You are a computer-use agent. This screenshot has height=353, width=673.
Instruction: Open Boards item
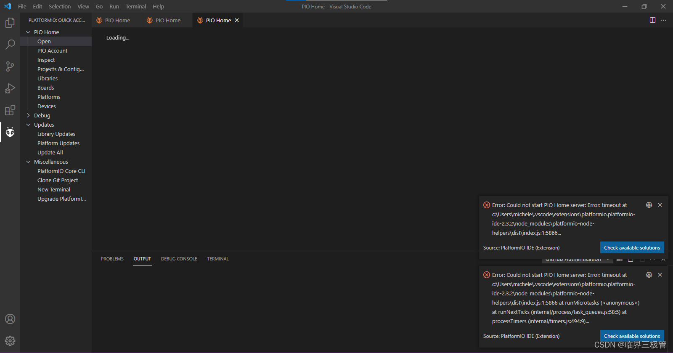[x=56, y=88]
